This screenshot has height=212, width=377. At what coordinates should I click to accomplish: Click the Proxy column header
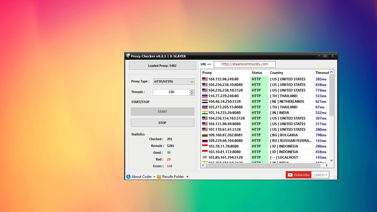point(225,73)
